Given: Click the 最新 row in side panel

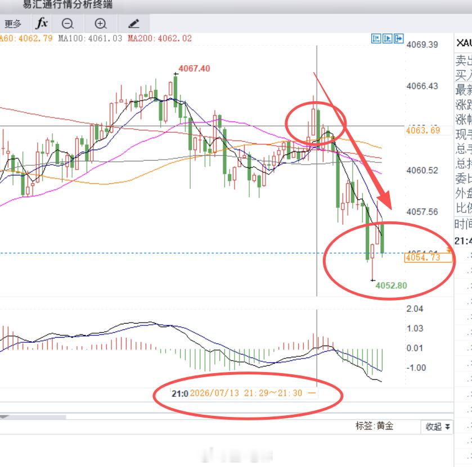Looking at the screenshot, I should click(x=463, y=89).
